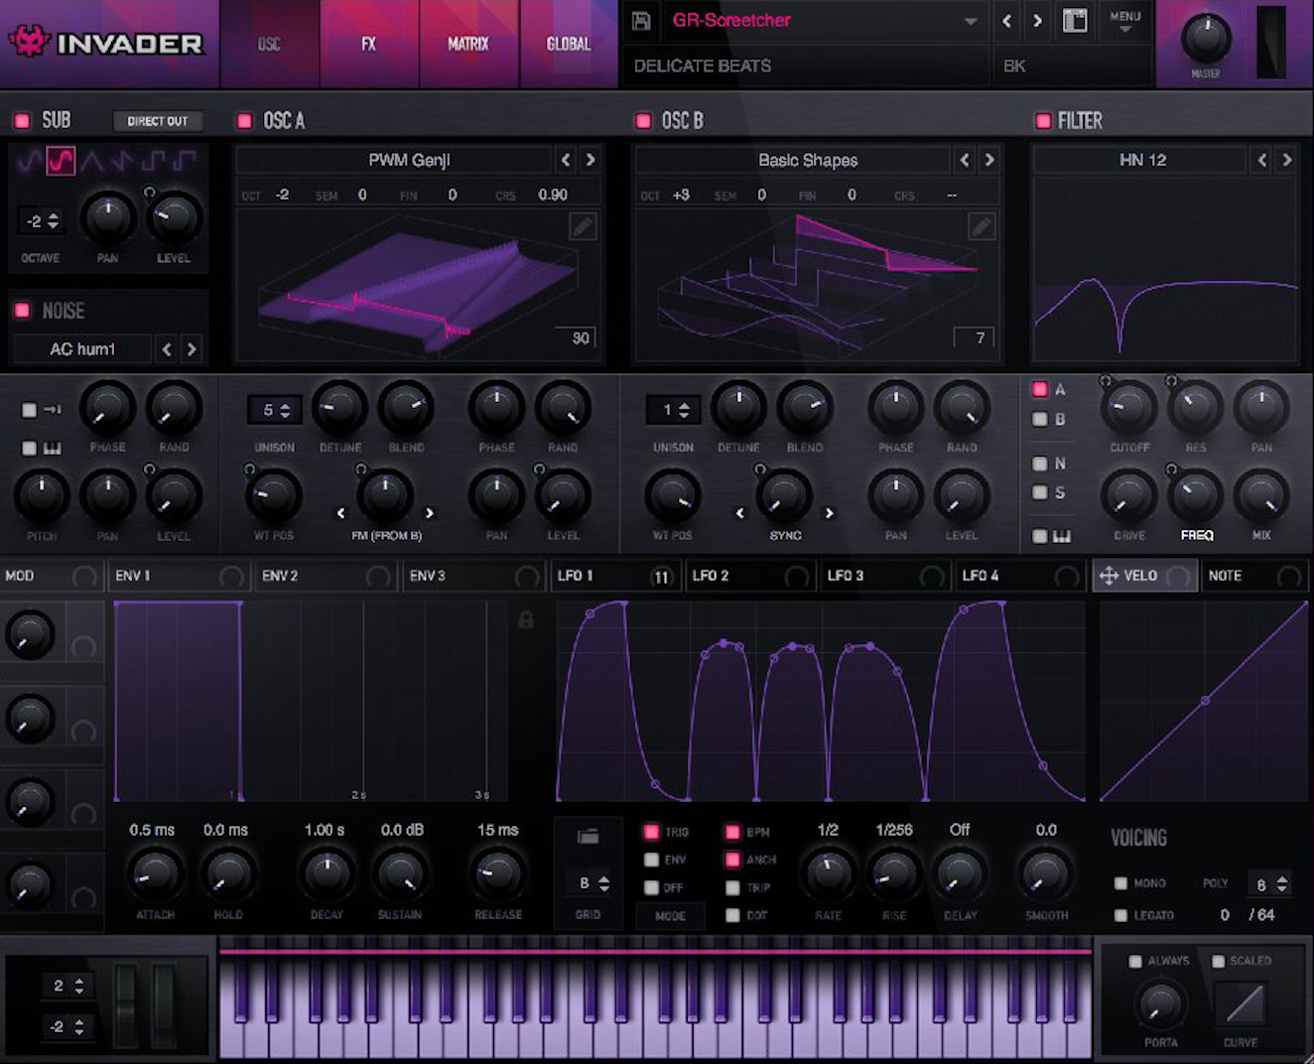1314x1064 pixels.
Task: Select the ENV 2 modulation tab
Action: point(326,576)
